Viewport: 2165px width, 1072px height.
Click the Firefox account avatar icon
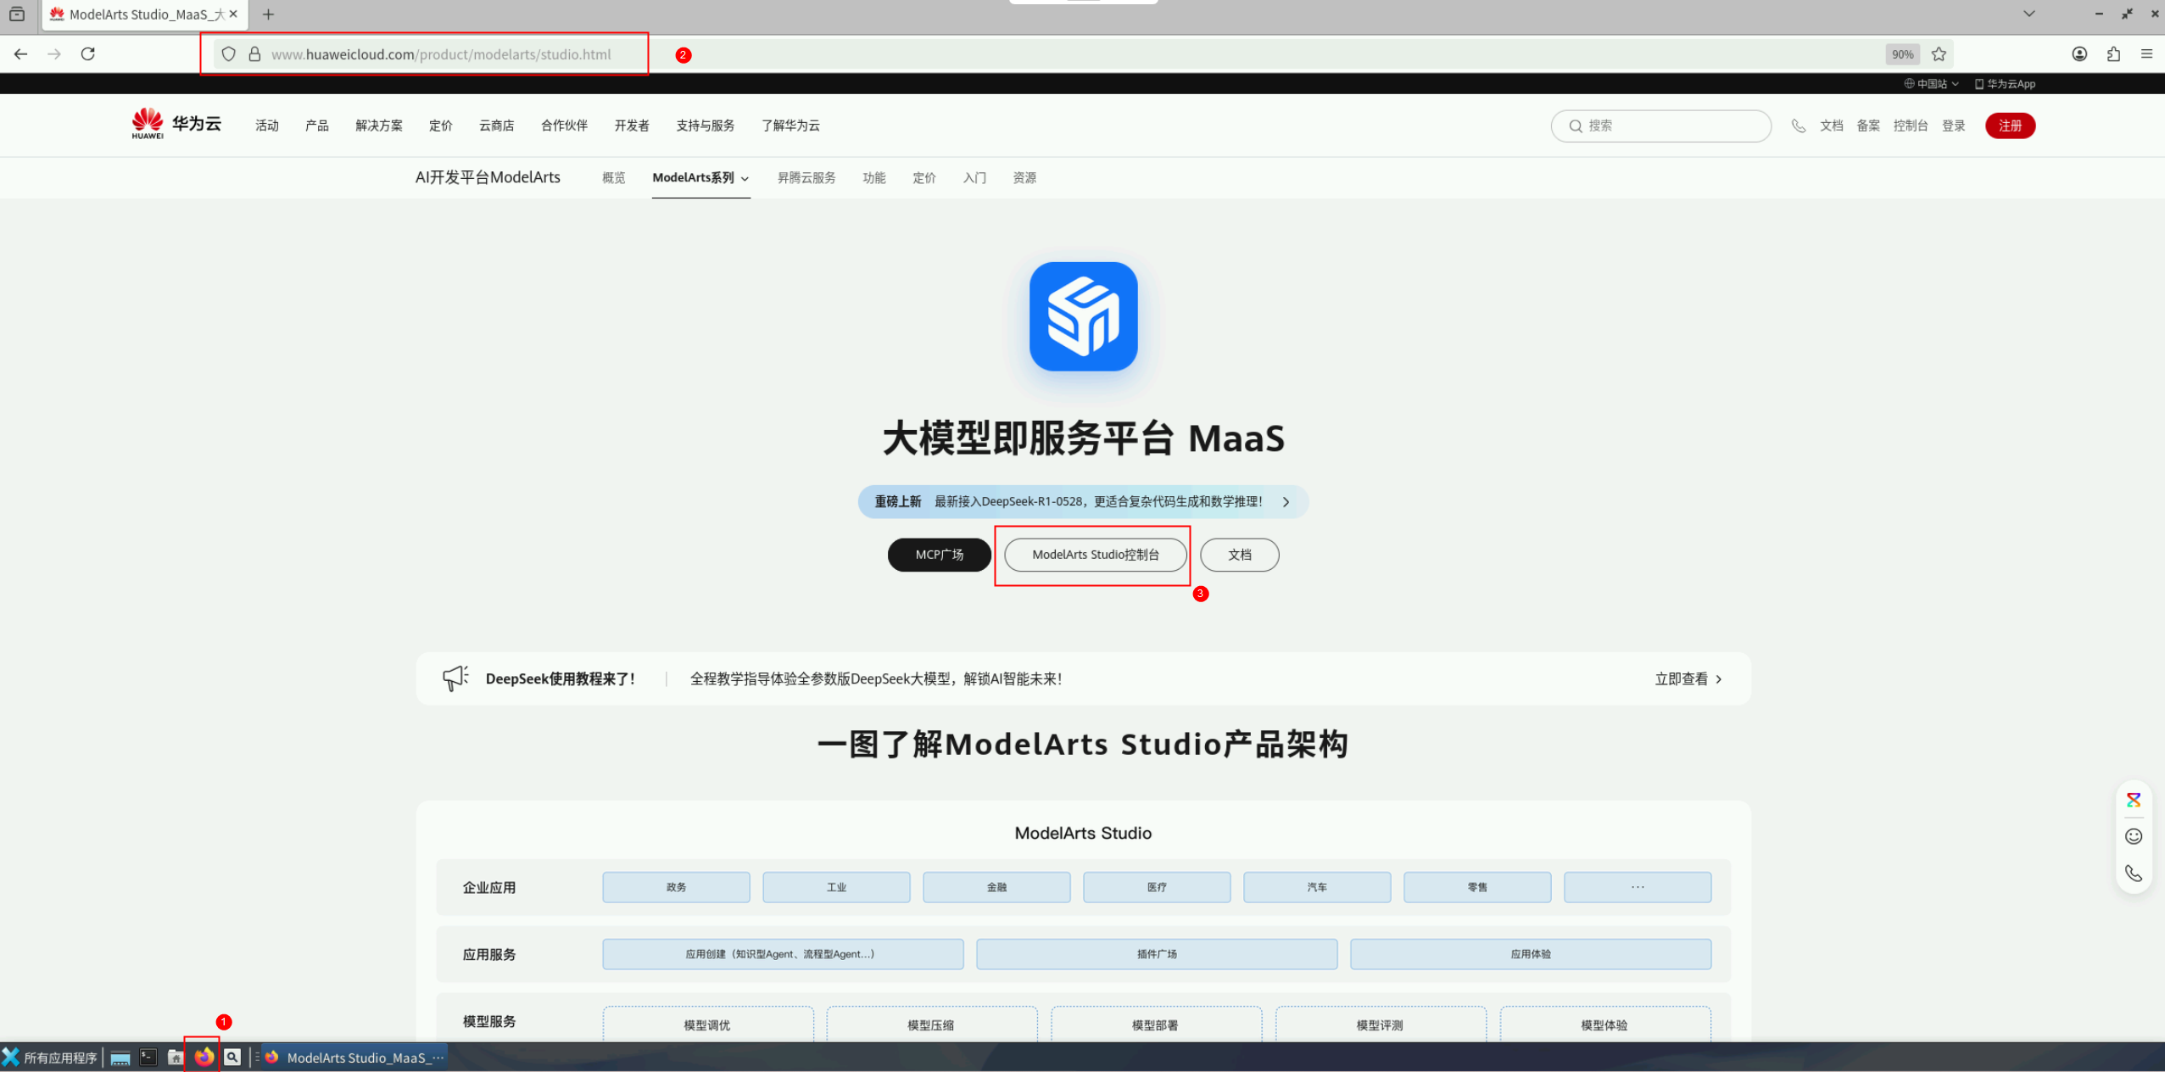pos(2079,54)
